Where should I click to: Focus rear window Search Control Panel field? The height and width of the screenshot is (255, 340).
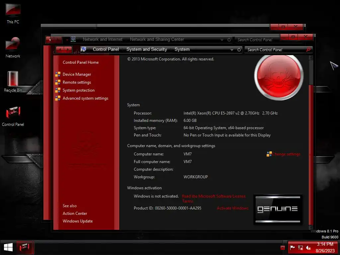[257, 40]
